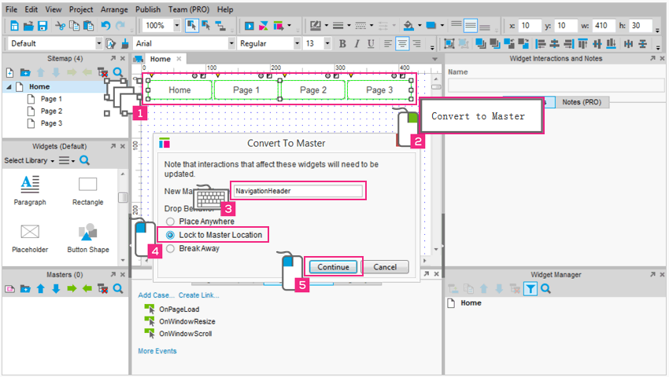Click the Cut scissors icon
Screen dimensions: 669x377
click(x=60, y=26)
